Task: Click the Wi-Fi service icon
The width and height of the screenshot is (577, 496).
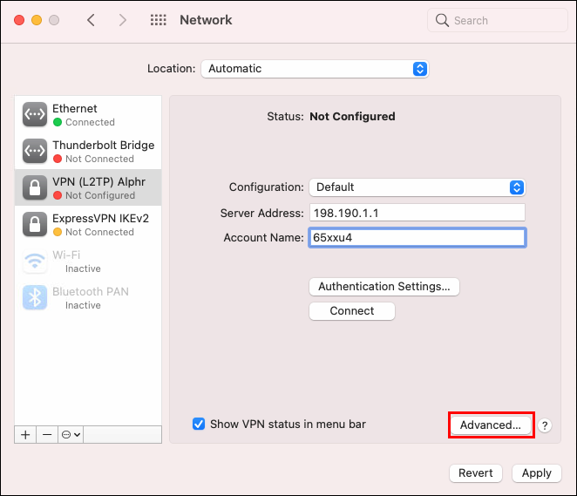Action: (x=35, y=261)
